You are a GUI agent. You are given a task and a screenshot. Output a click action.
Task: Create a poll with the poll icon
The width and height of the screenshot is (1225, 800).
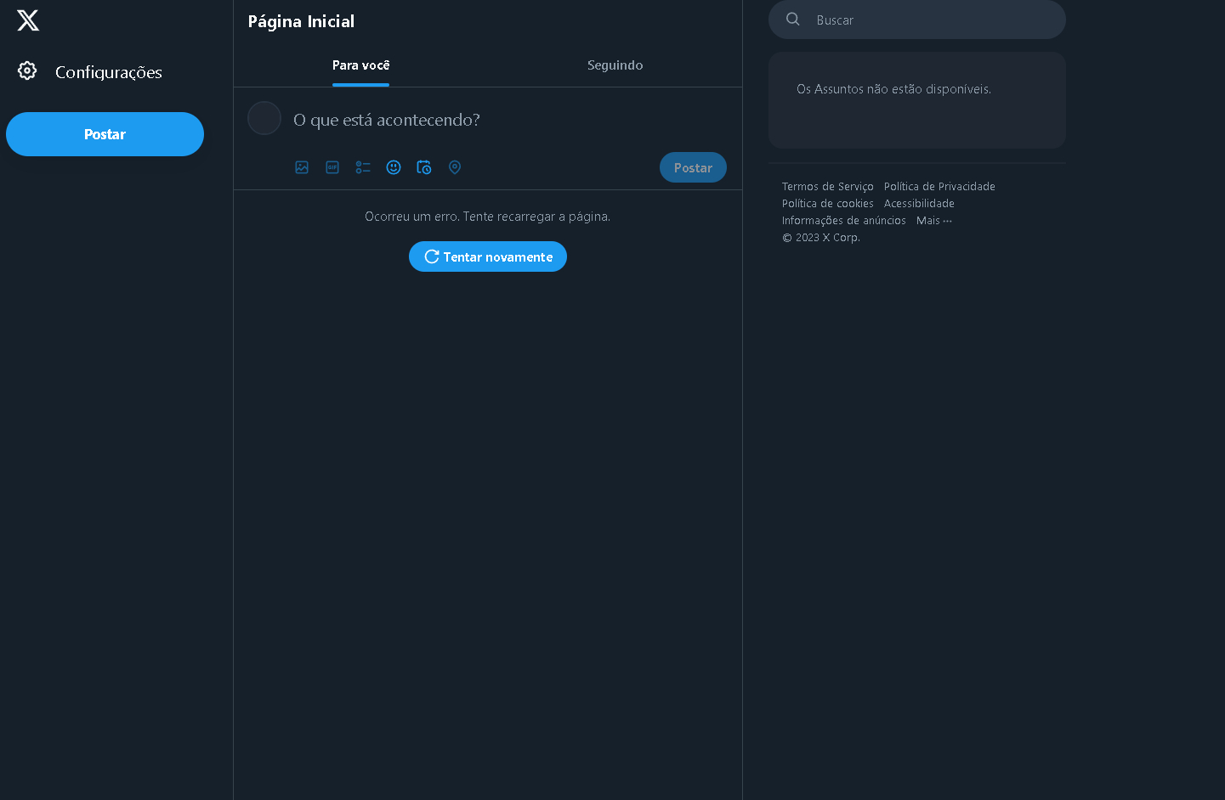coord(363,167)
